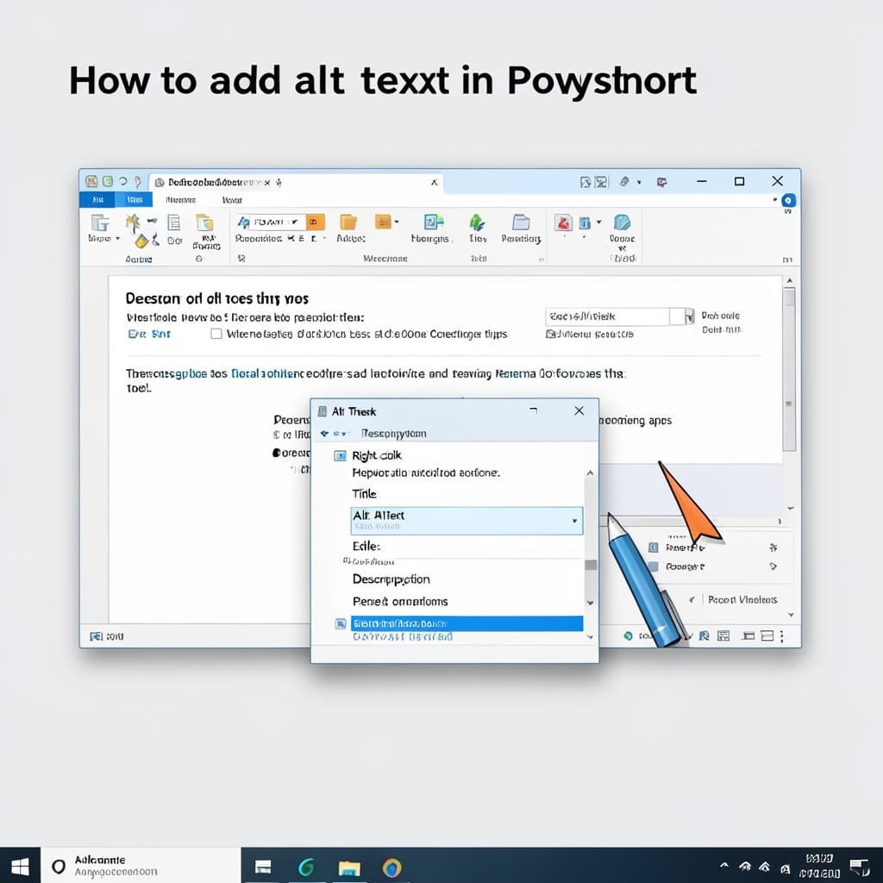Click the document scrollbar up arrow
The image size is (883, 883).
[790, 280]
